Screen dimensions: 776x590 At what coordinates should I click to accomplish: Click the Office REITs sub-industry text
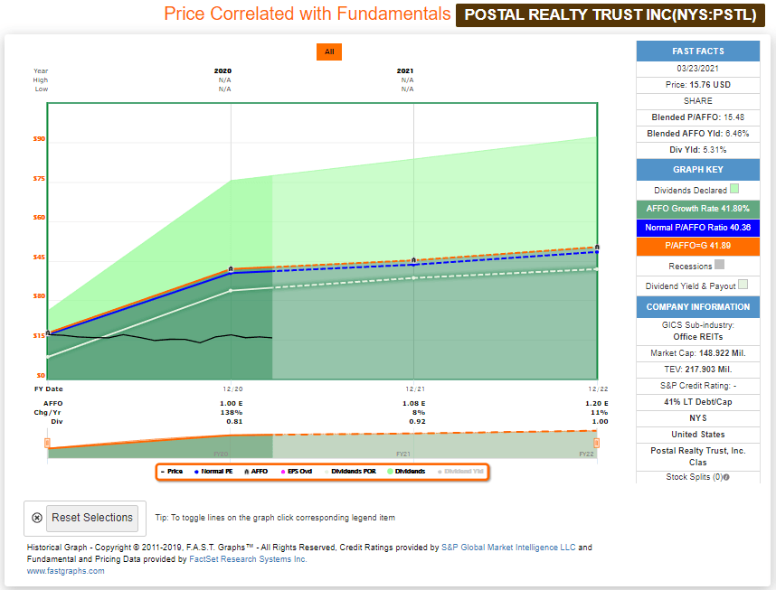(698, 337)
